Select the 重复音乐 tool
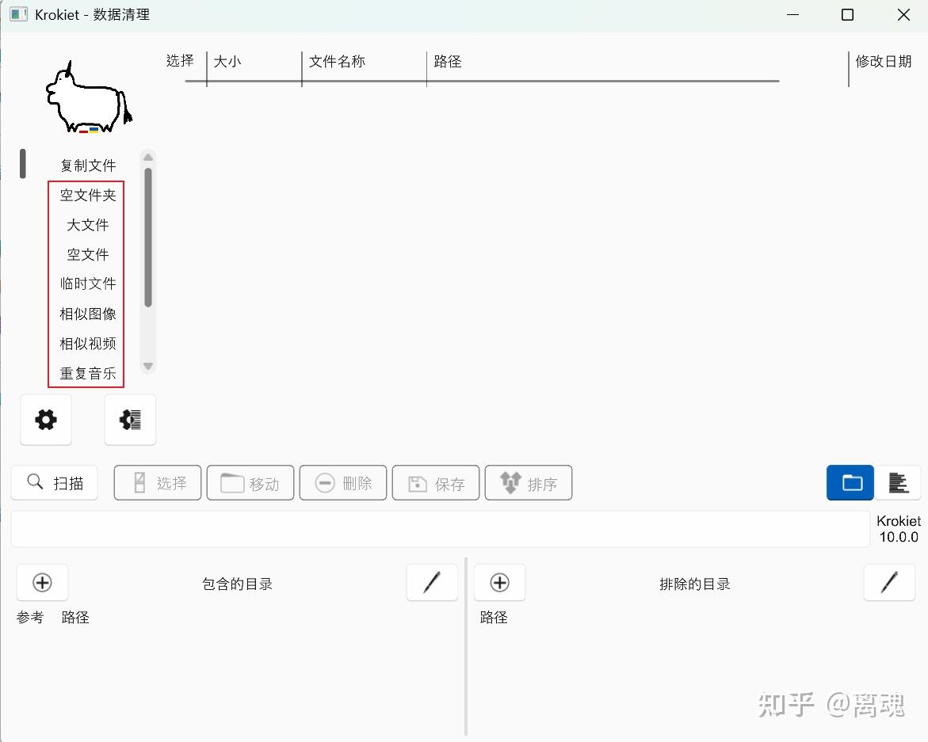 coord(88,373)
